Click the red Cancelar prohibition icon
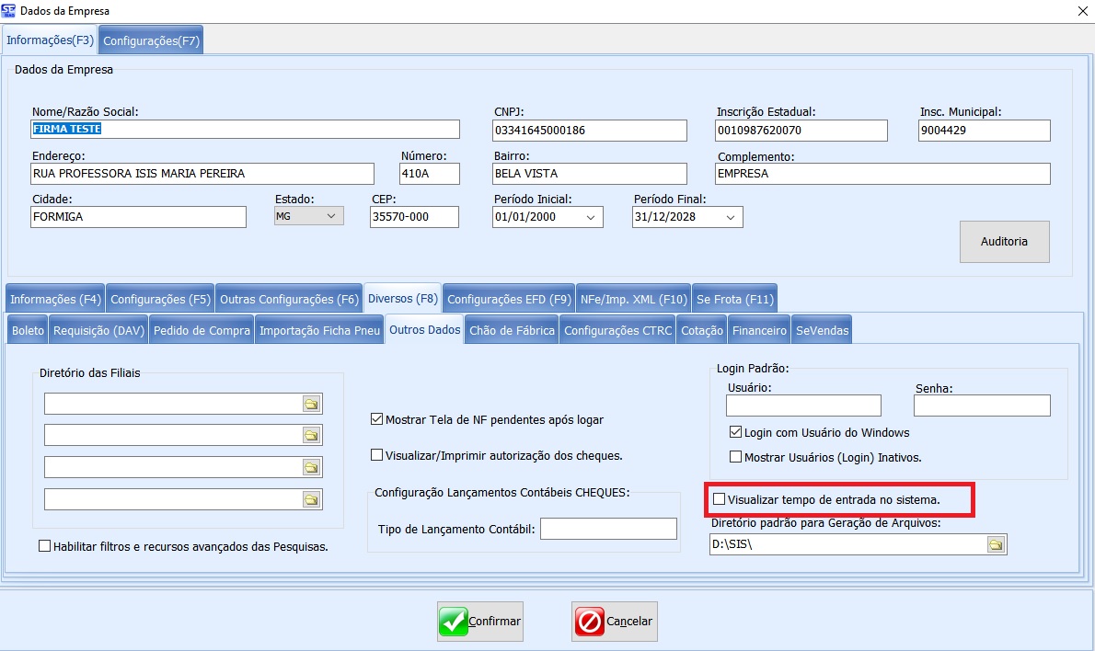Viewport: 1095px width, 651px height. 589,622
